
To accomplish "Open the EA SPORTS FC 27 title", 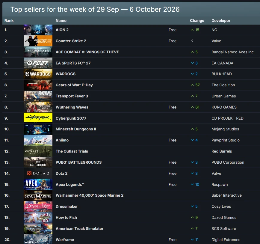I will [x=73, y=63].
